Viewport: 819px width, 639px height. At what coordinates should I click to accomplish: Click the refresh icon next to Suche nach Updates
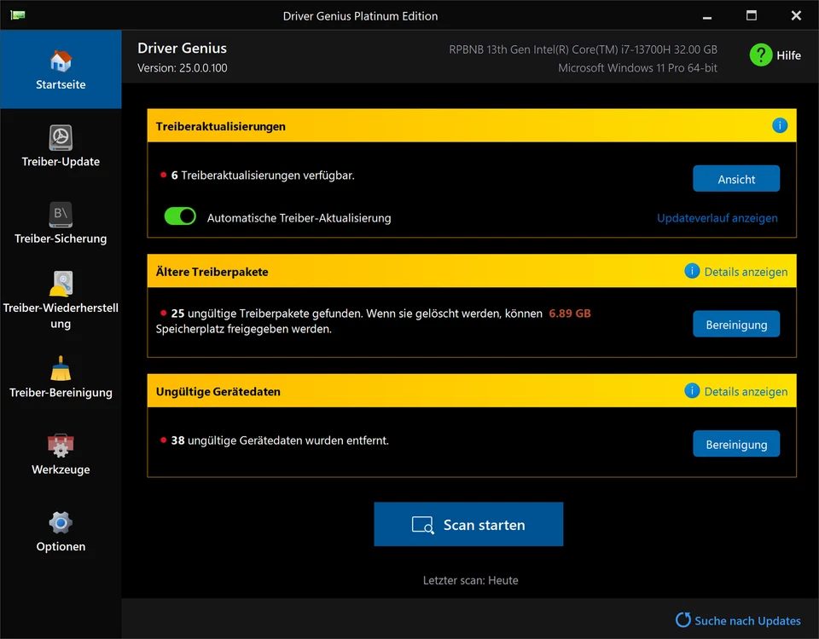(x=682, y=619)
